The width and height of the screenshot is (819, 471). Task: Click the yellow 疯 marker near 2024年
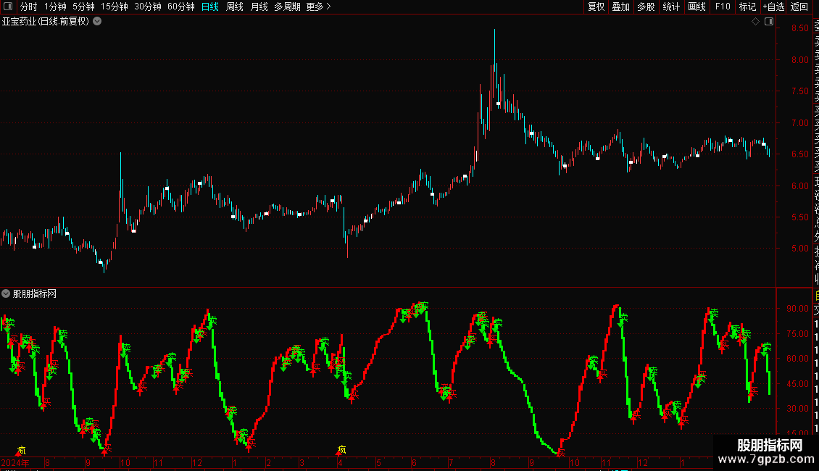pyautogui.click(x=21, y=449)
